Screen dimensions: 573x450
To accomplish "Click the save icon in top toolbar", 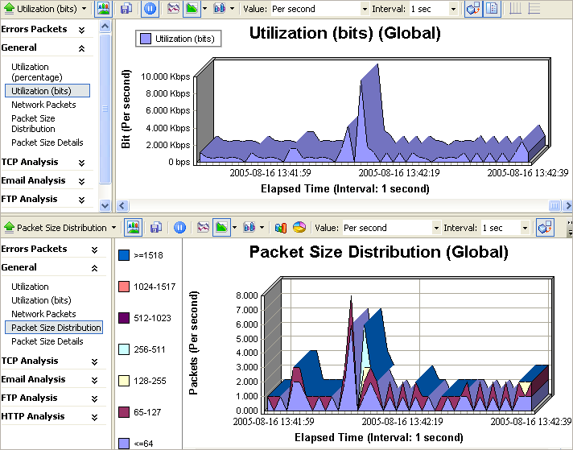I will (126, 9).
